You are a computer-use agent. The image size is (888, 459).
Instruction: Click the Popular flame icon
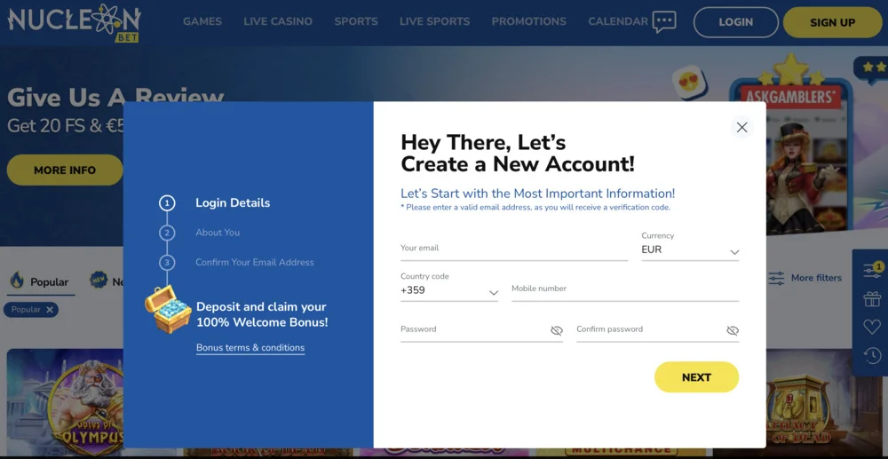pos(17,281)
